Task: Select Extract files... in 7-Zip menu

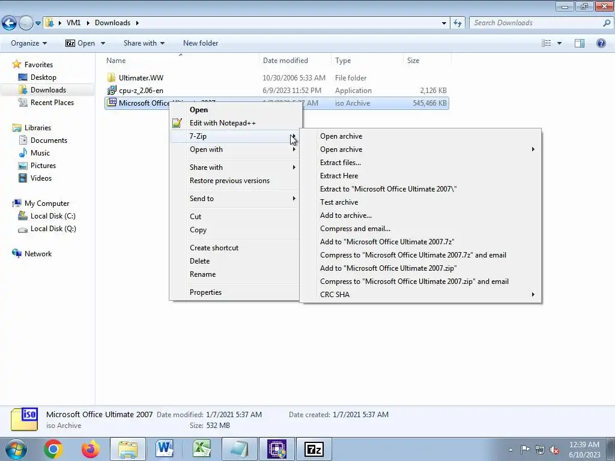Action: pyautogui.click(x=341, y=163)
